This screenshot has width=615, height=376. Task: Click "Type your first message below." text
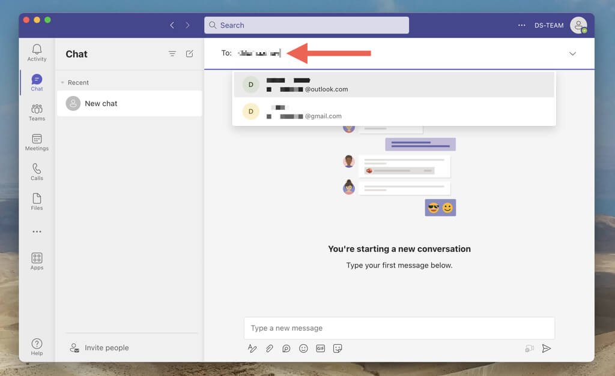[x=399, y=265]
